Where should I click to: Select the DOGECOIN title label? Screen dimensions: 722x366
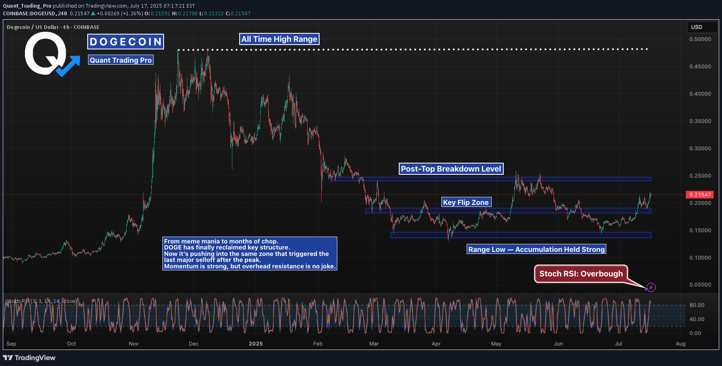click(125, 42)
